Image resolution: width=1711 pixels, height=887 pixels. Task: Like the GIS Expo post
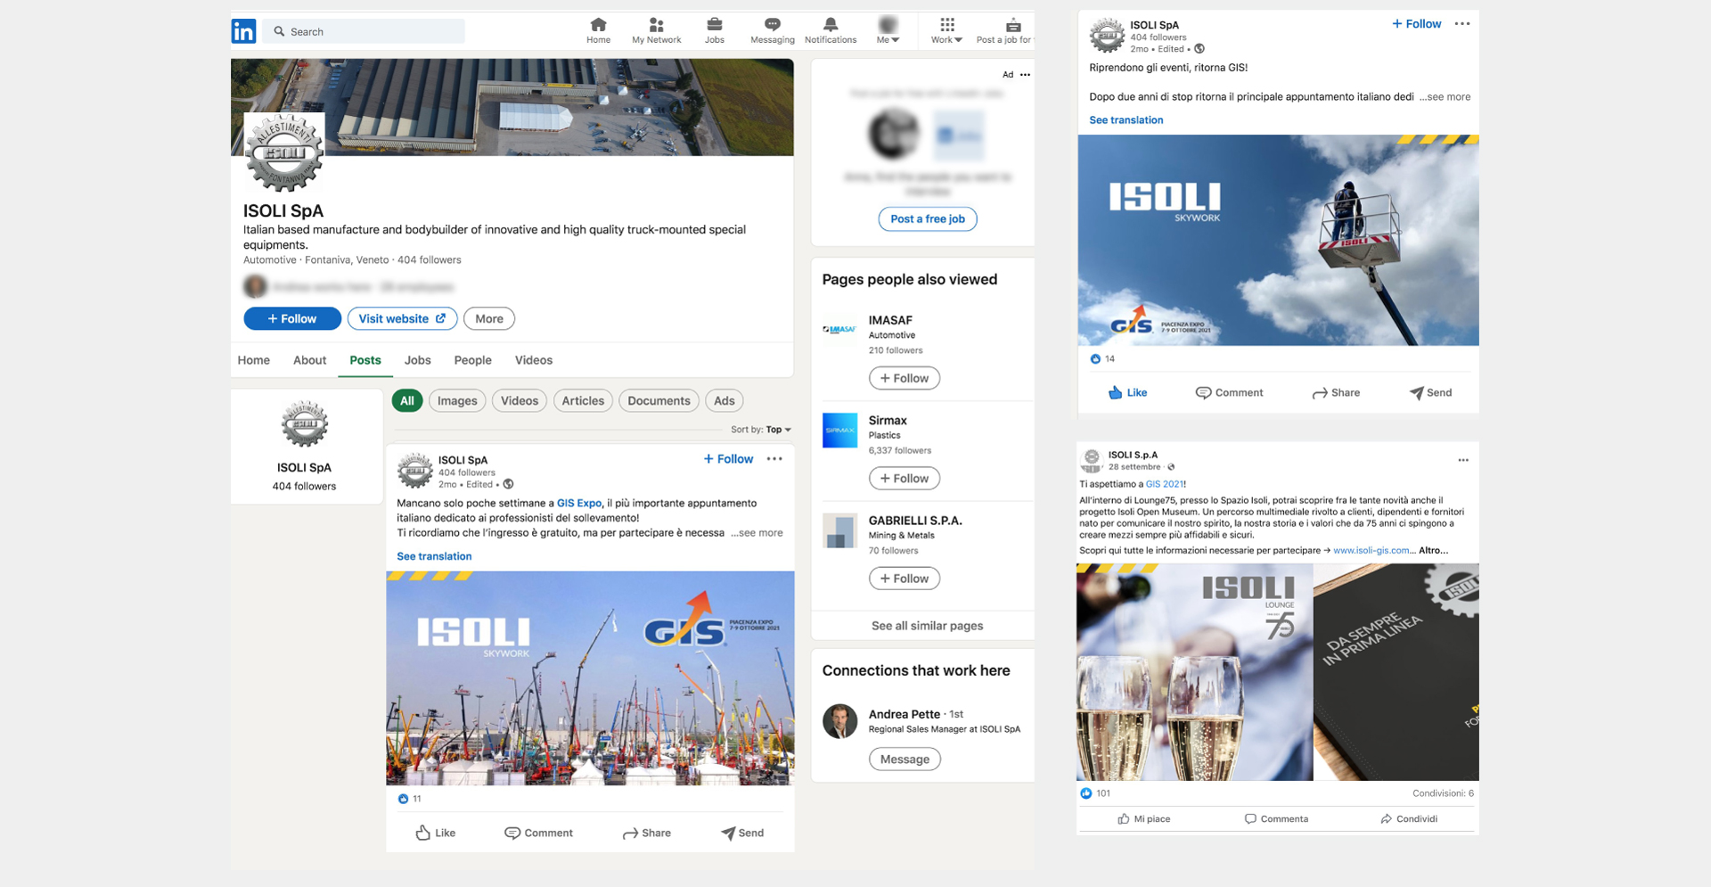(x=436, y=834)
